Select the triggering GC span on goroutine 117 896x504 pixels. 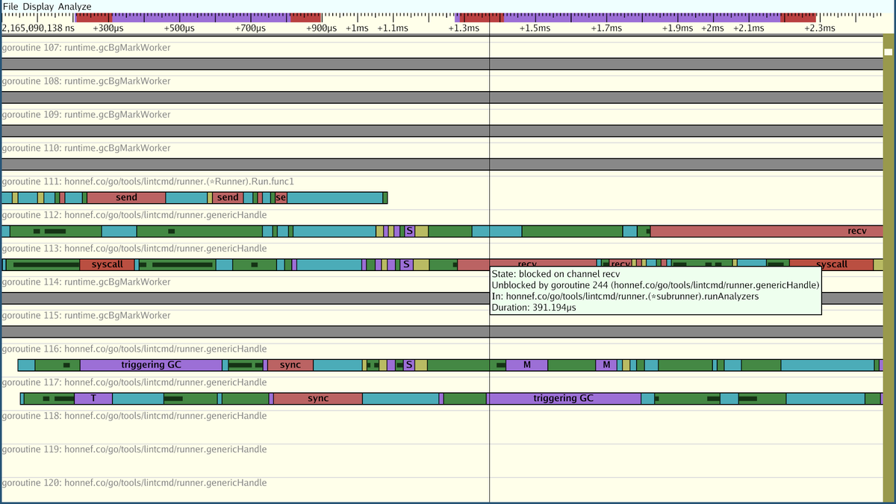click(562, 398)
